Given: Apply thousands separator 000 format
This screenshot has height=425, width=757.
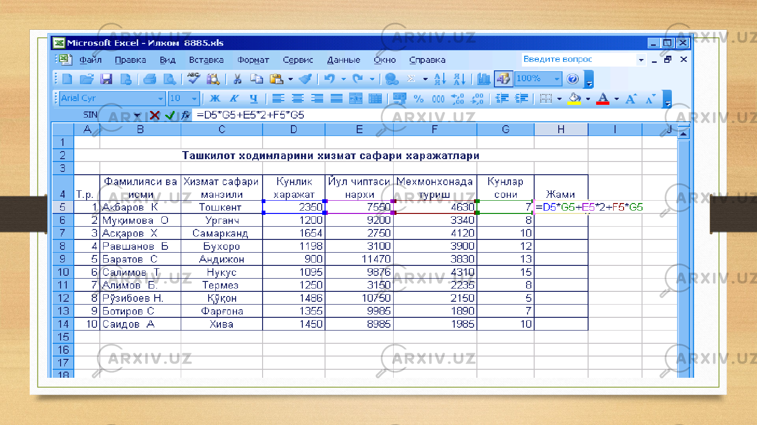Looking at the screenshot, I should point(438,99).
